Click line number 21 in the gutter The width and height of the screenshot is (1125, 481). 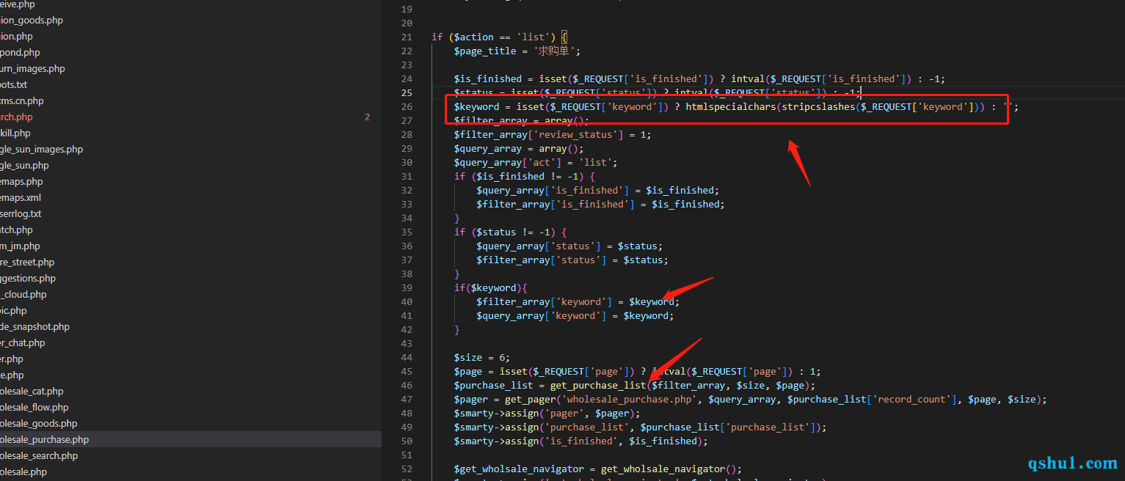point(407,37)
